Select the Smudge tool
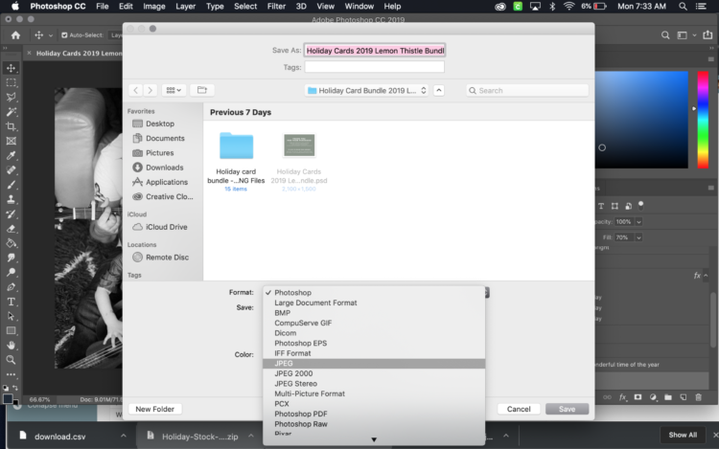Screen dimensions: 719x449 (x=11, y=258)
